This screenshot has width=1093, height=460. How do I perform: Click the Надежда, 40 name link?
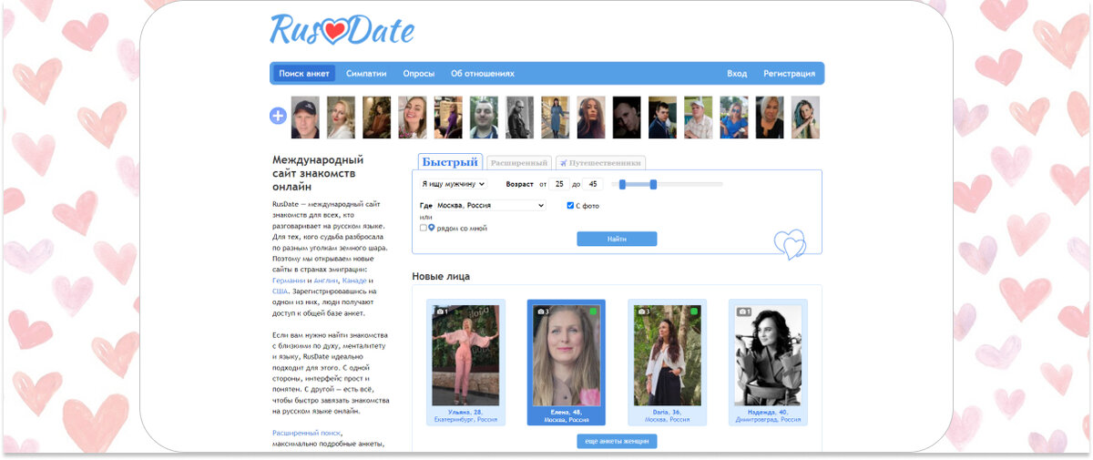pyautogui.click(x=768, y=412)
